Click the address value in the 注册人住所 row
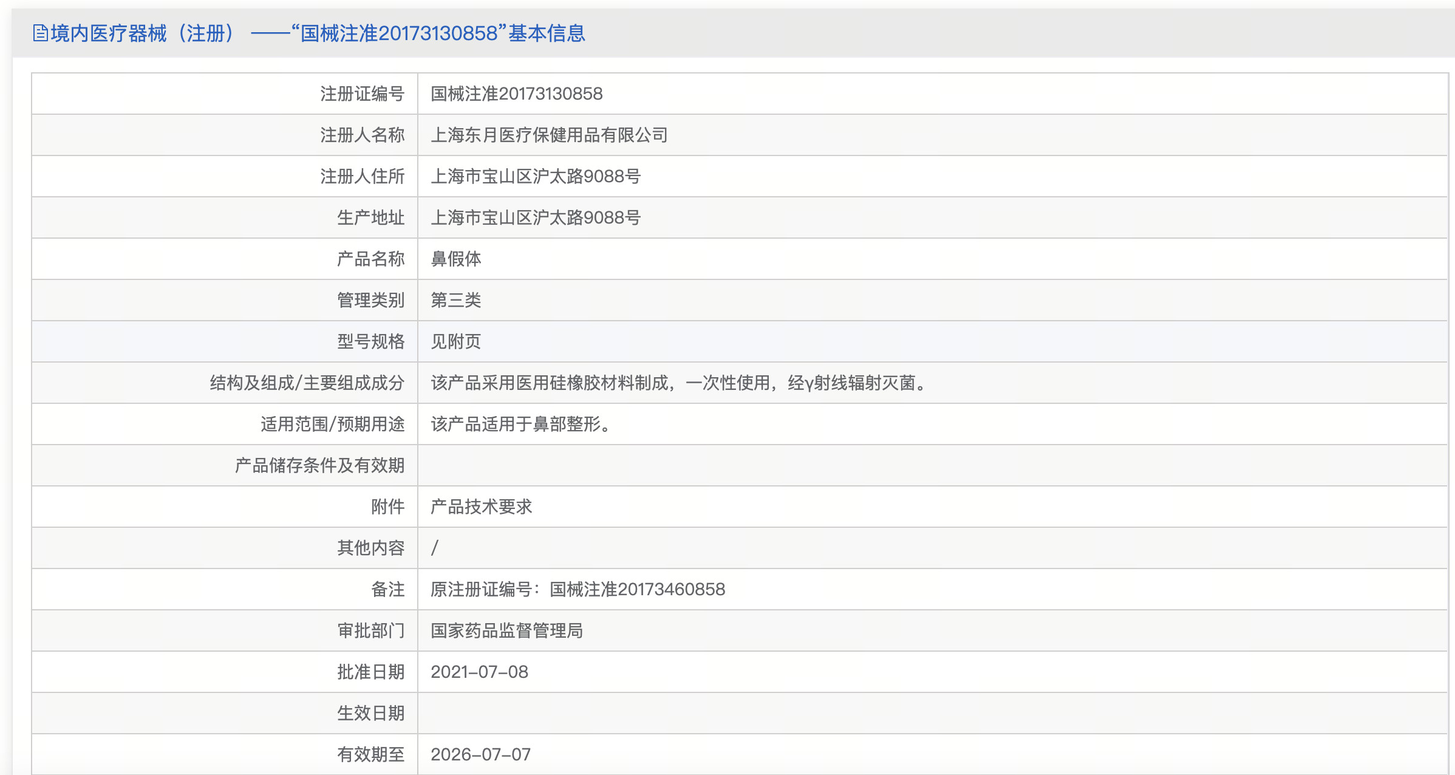 [536, 176]
